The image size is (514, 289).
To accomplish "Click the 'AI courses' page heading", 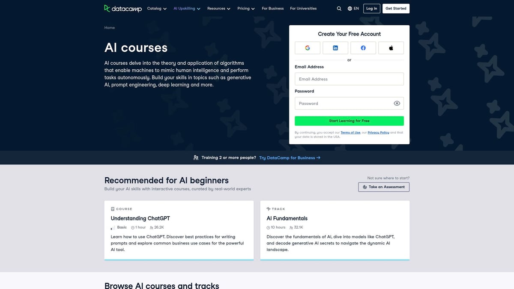I will [136, 48].
